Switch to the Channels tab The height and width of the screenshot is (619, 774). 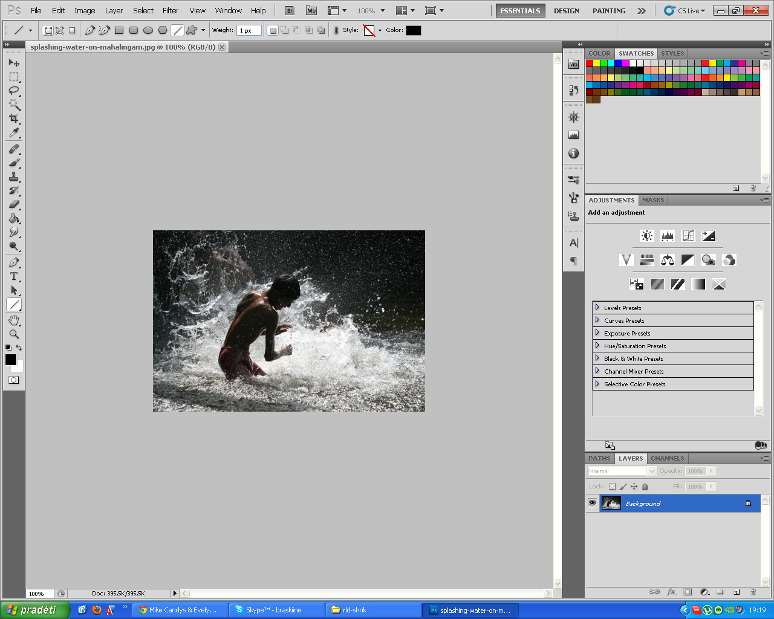coord(668,458)
